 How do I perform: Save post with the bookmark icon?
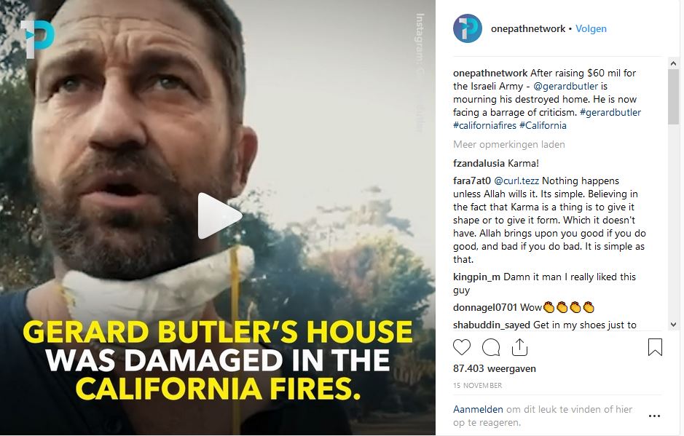[655, 347]
